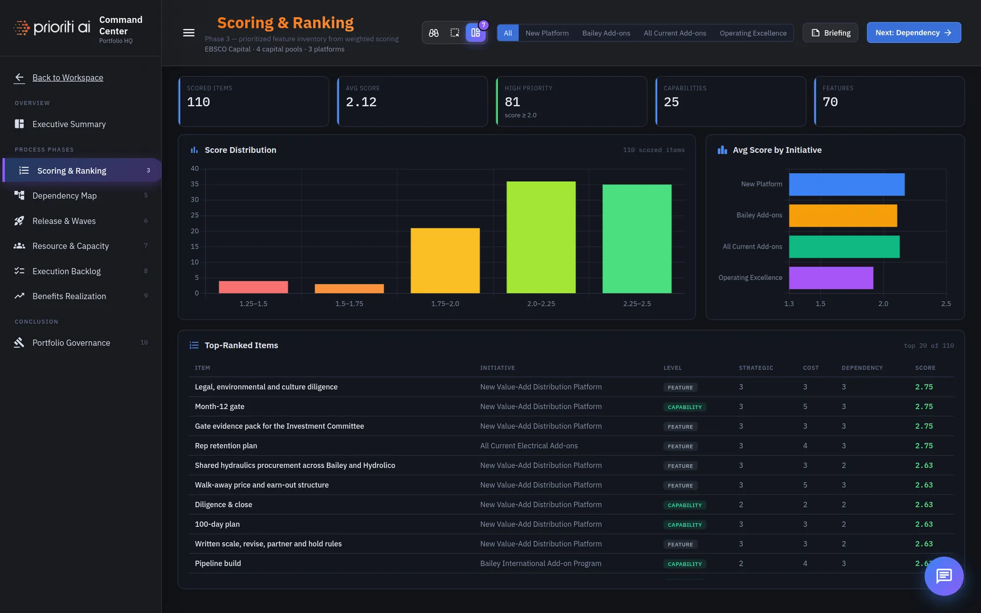The width and height of the screenshot is (981, 613).
Task: Click the Briefing document icon
Action: click(816, 33)
